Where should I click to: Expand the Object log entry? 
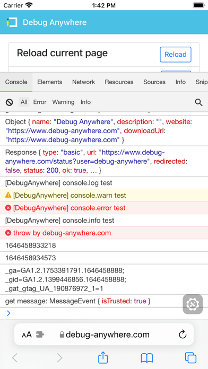pos(104,131)
